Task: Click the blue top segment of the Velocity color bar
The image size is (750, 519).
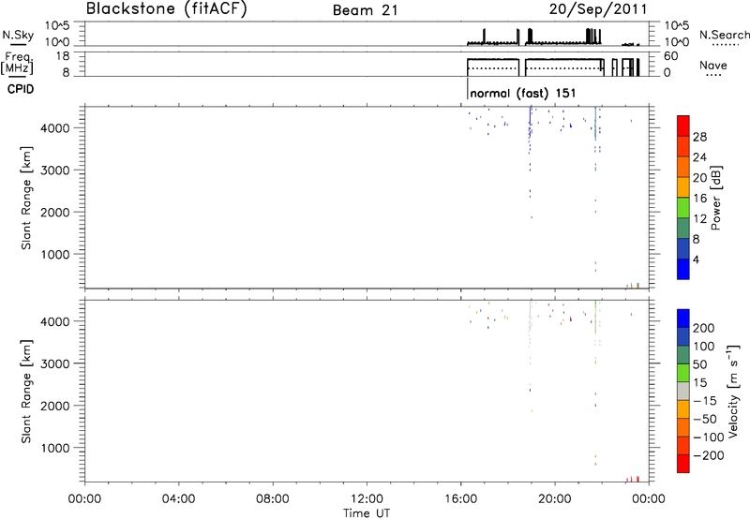Action: click(683, 319)
